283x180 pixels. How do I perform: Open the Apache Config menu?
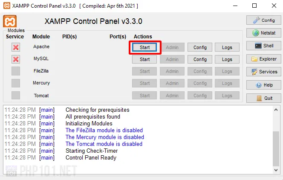coord(200,47)
